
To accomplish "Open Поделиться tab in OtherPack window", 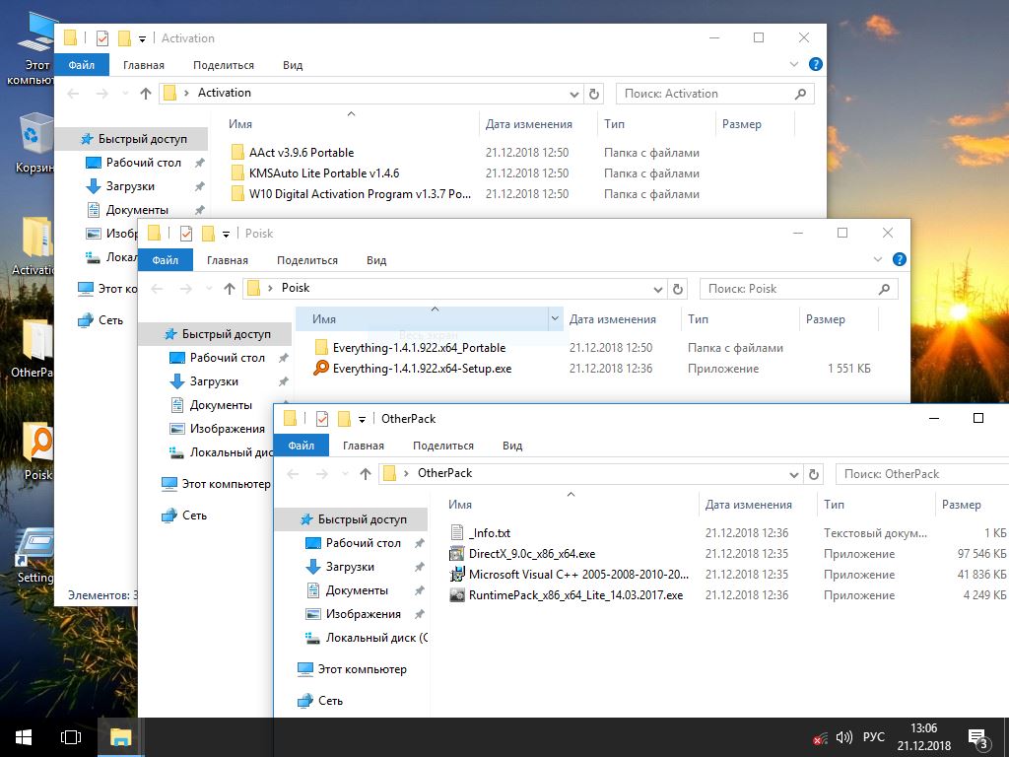I will [x=442, y=446].
